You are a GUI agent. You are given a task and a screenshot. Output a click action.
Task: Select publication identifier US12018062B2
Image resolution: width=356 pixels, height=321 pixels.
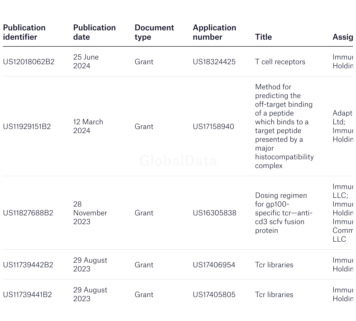click(29, 62)
